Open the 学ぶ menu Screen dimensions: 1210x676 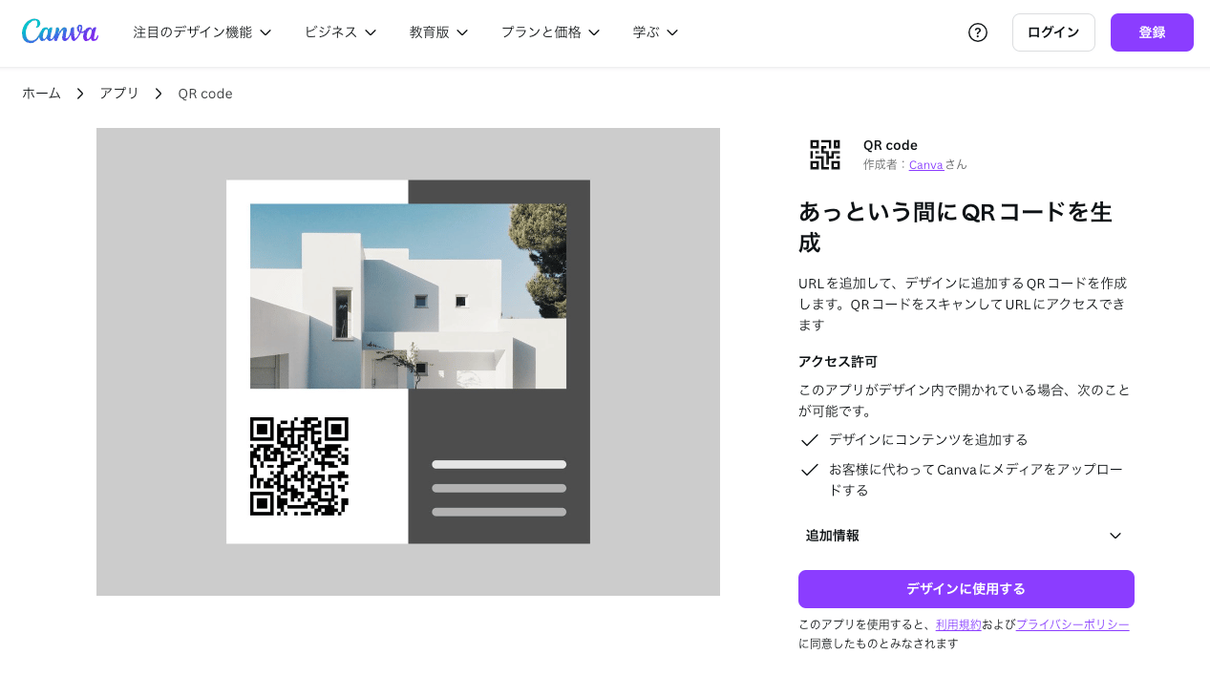coord(674,32)
